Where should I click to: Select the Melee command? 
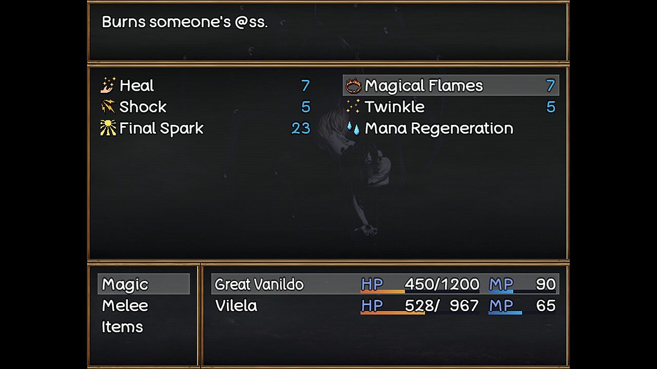[x=125, y=306]
